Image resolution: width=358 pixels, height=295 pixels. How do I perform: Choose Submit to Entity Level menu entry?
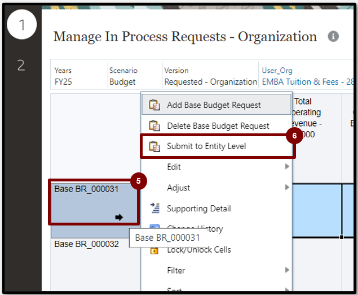point(206,146)
